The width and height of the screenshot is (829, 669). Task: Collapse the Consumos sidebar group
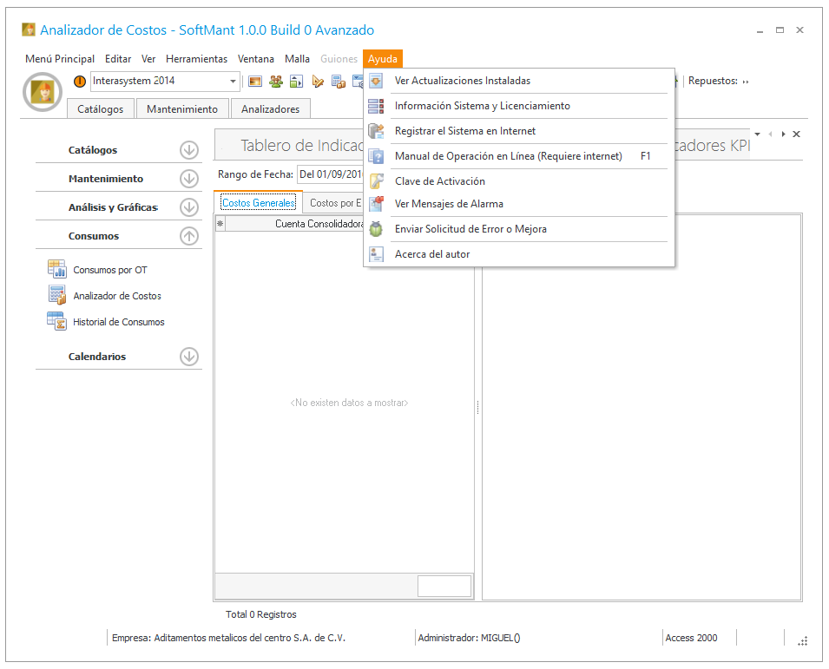coord(189,236)
